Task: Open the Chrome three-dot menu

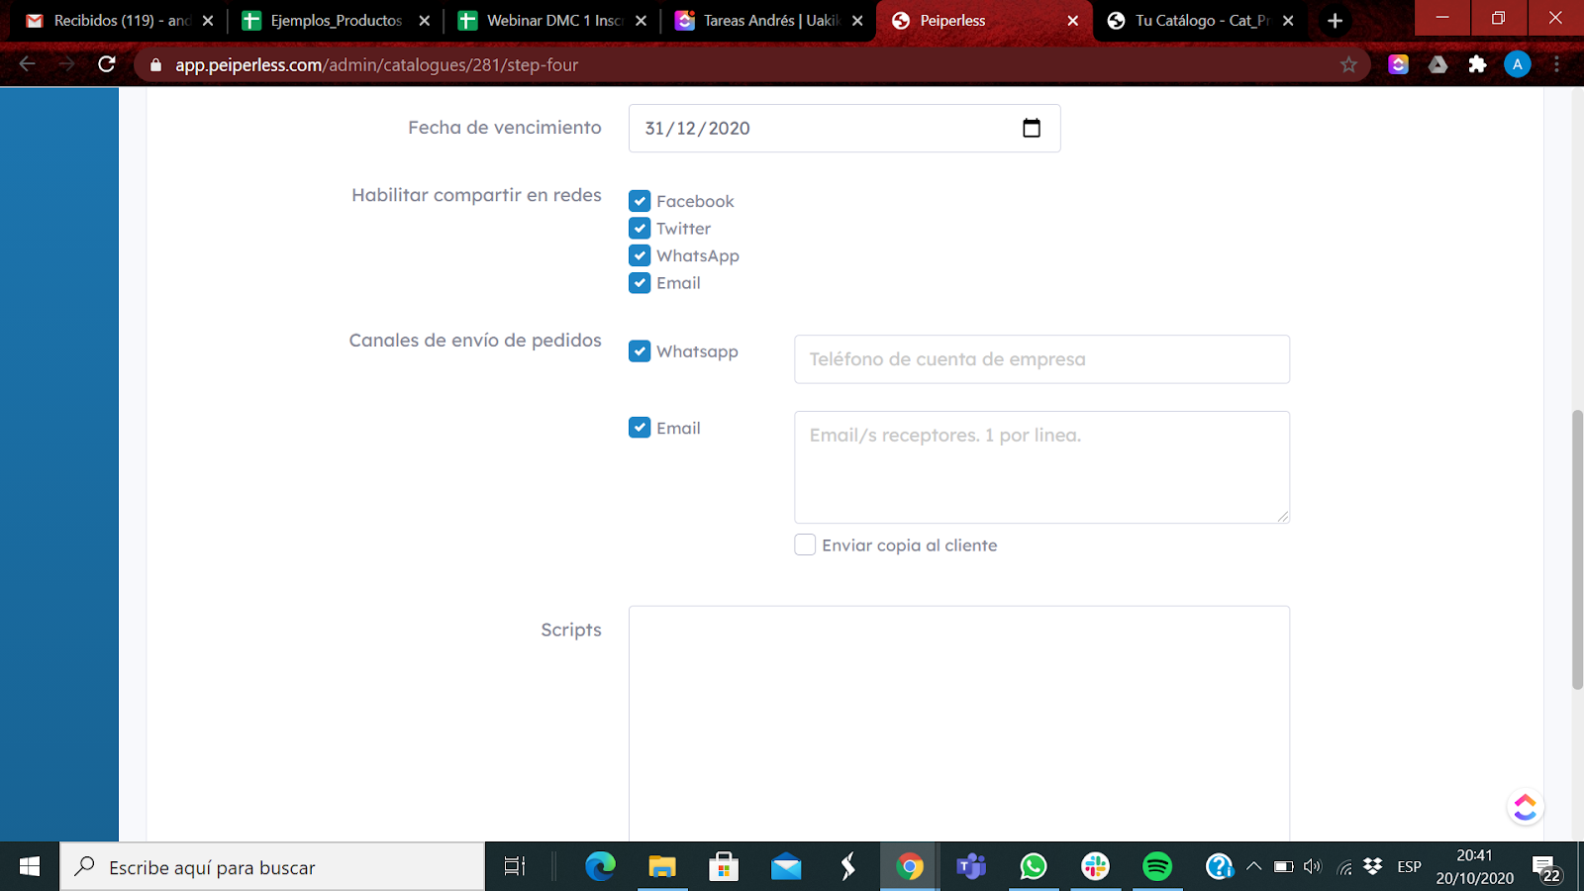Action: [x=1556, y=64]
